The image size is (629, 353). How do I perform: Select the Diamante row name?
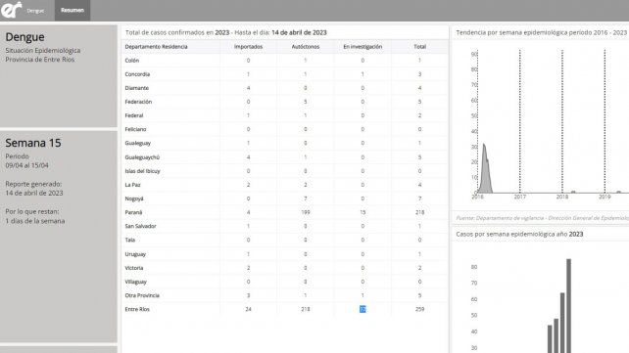(137, 88)
